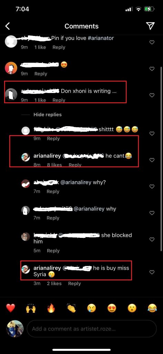The width and height of the screenshot is (163, 354).
Task: Tap the clapping hands emoji reaction
Action: point(71,308)
